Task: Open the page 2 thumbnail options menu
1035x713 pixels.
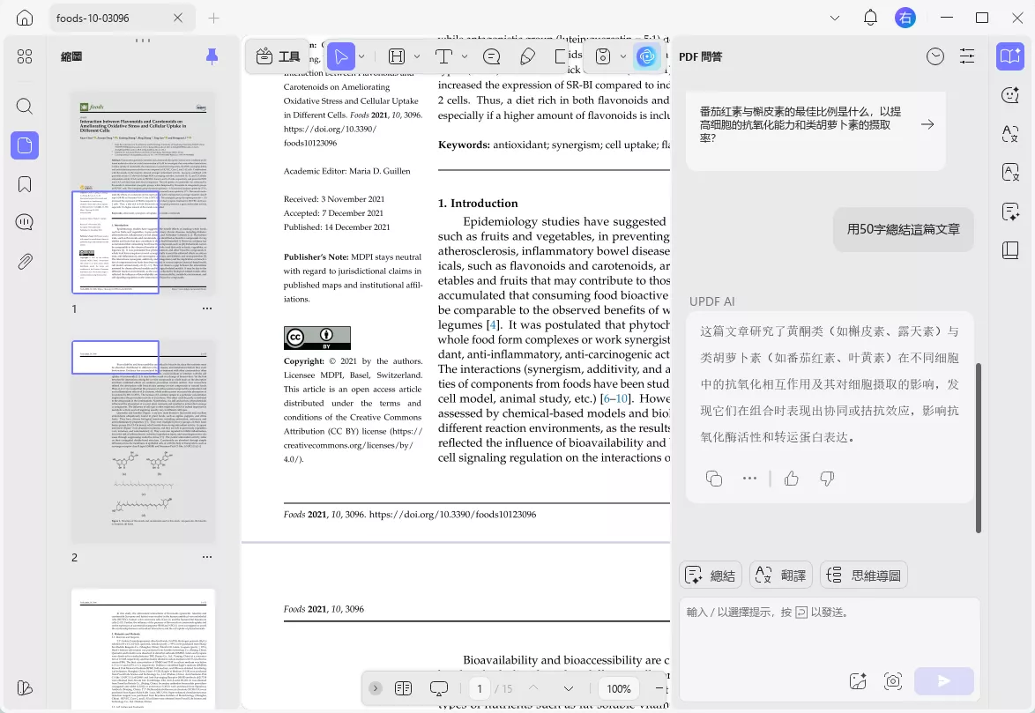Action: (207, 557)
